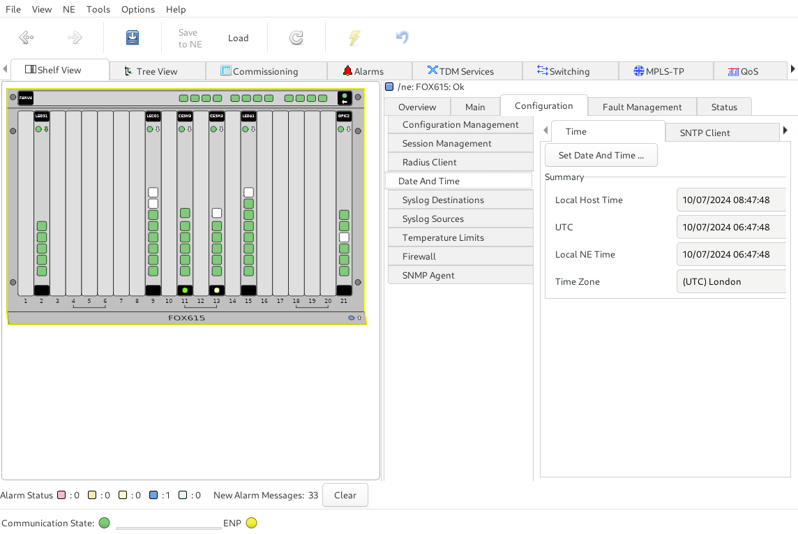Click the refresh circular arrow icon

coord(296,38)
